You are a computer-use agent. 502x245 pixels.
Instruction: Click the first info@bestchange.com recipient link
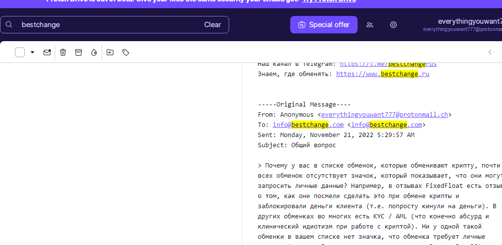[x=308, y=125]
